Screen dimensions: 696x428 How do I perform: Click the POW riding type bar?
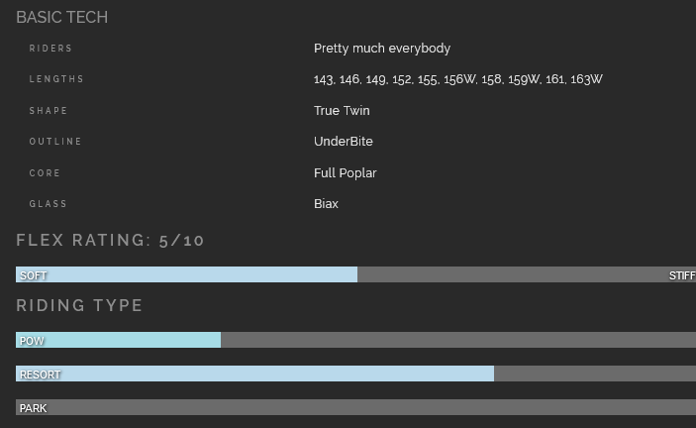pos(118,340)
